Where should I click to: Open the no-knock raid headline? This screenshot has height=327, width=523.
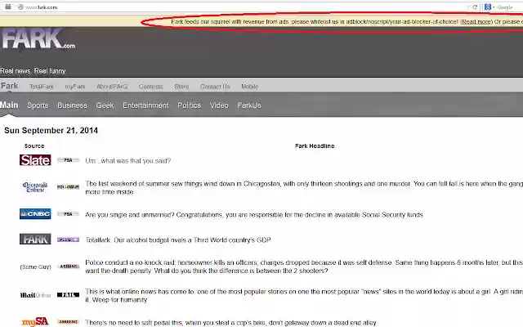[304, 267]
